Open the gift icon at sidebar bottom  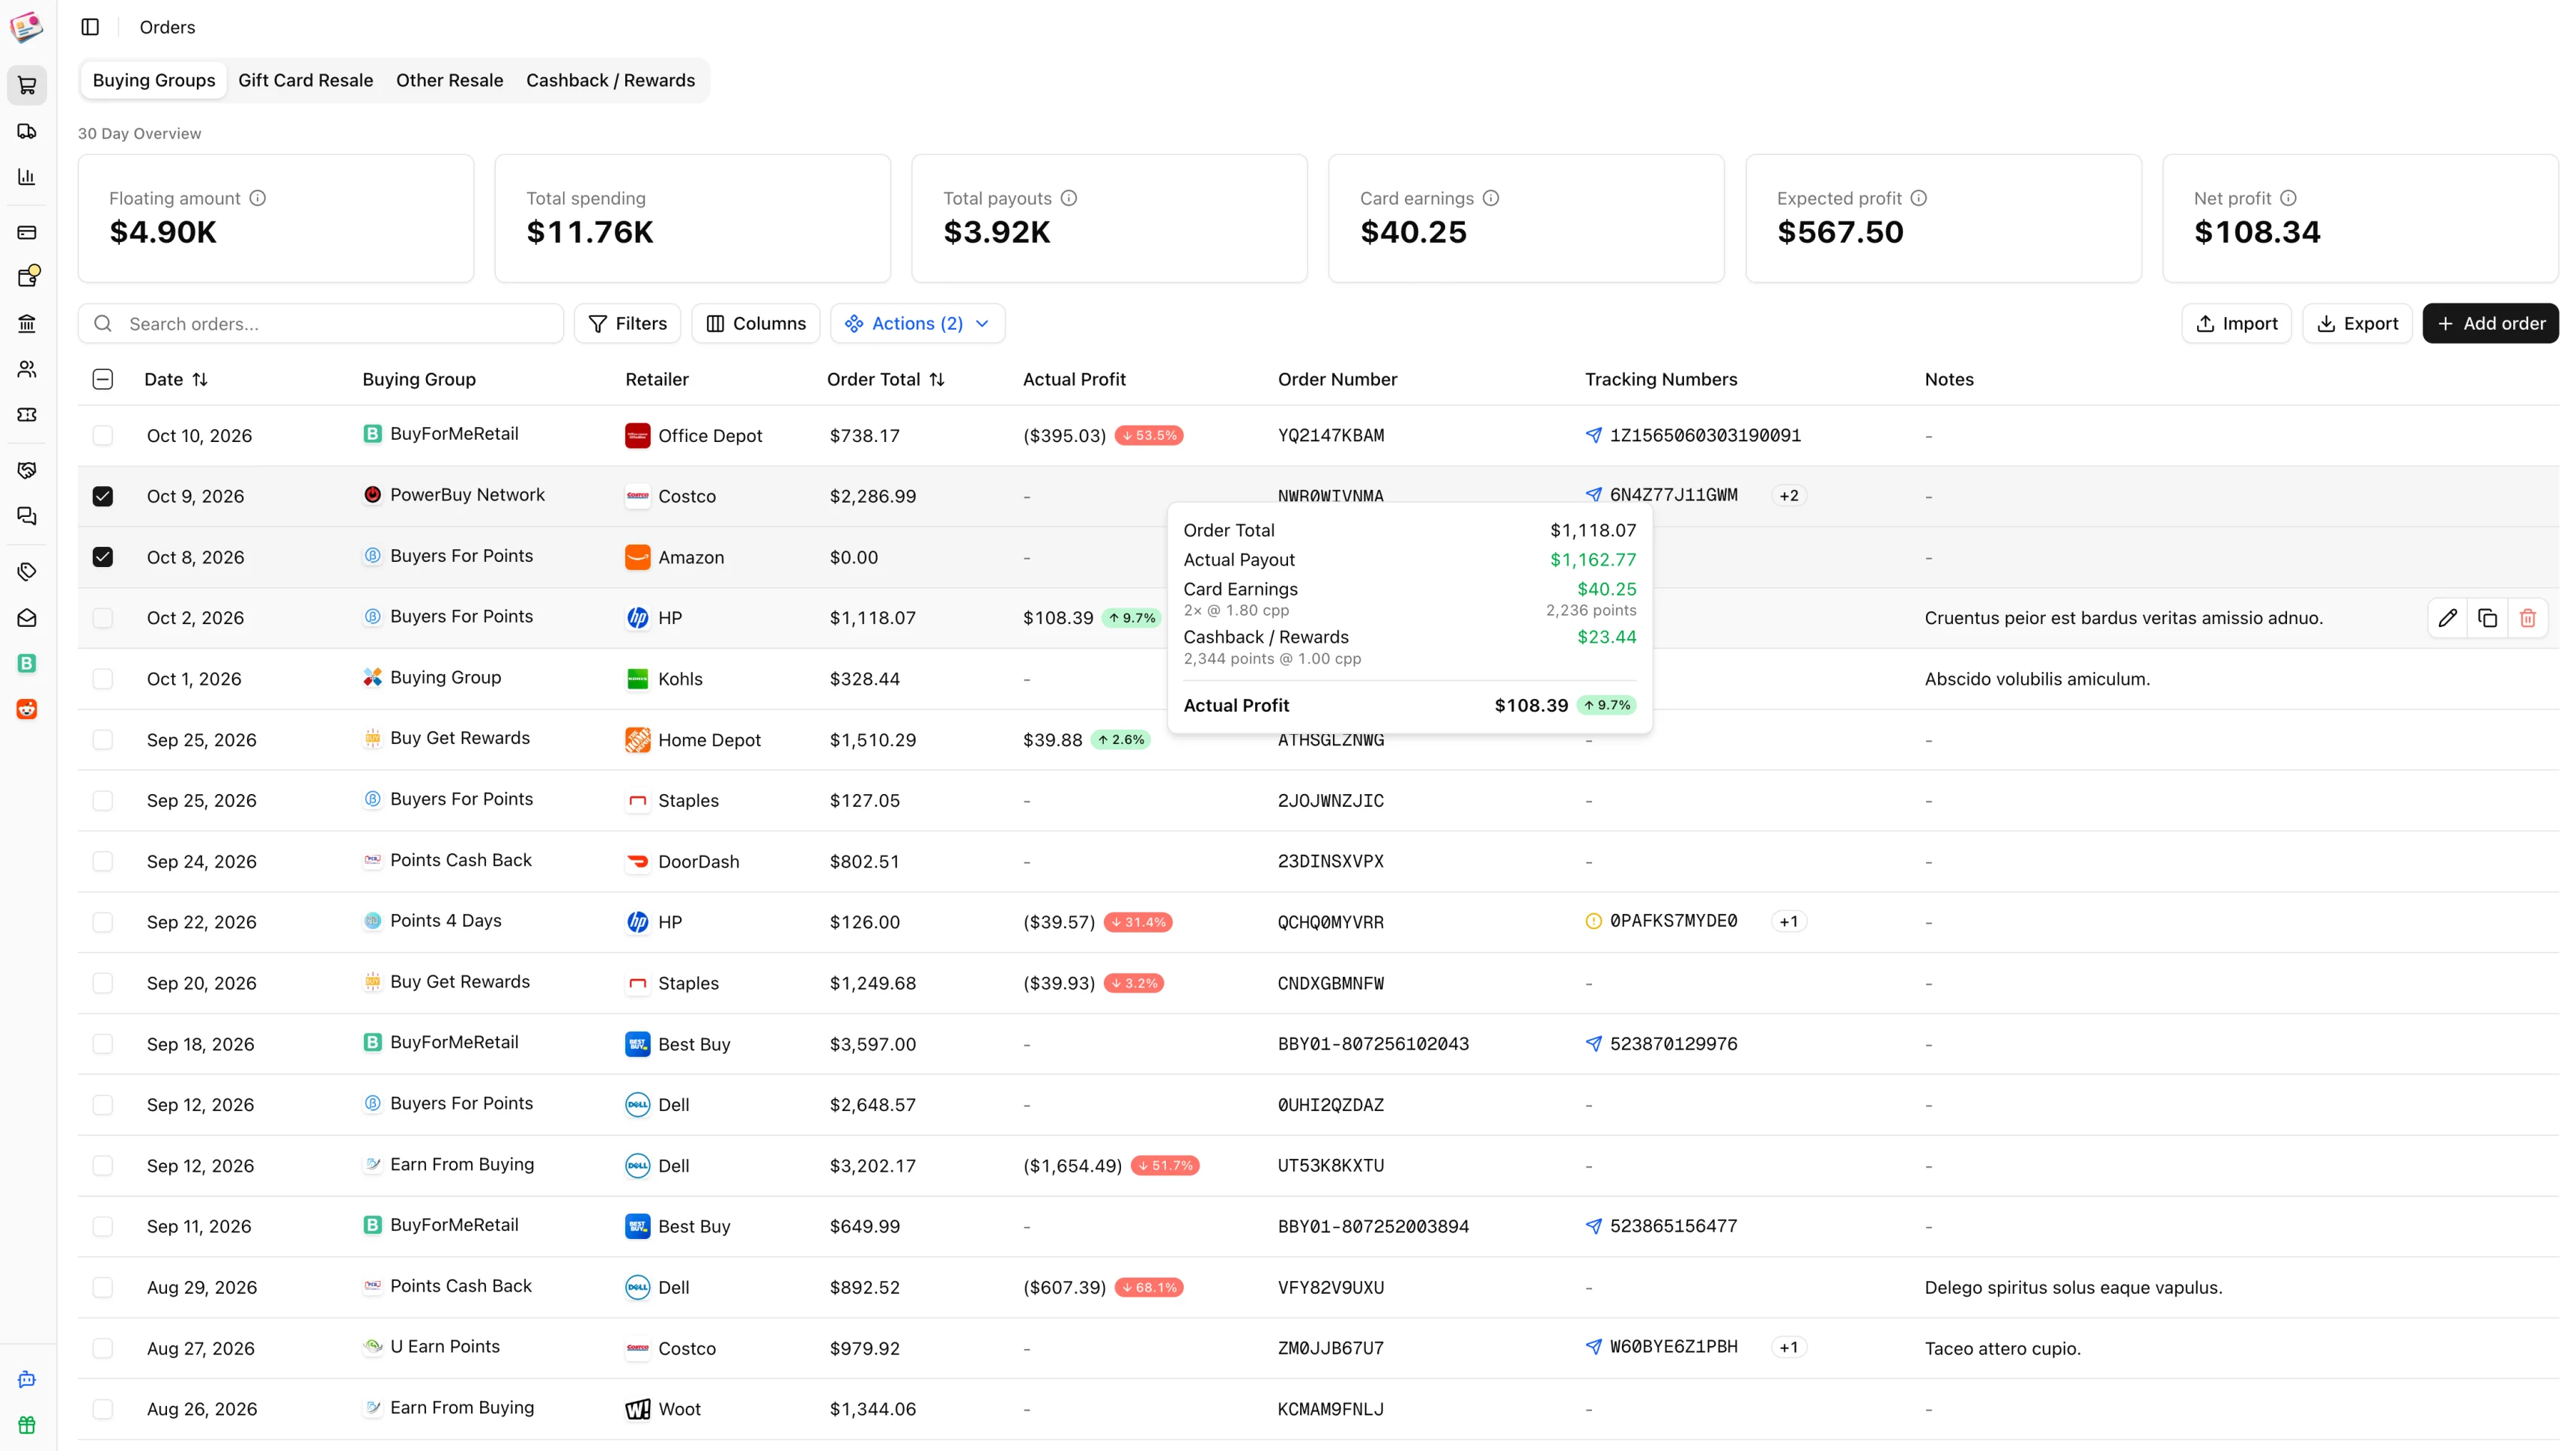(27, 1425)
